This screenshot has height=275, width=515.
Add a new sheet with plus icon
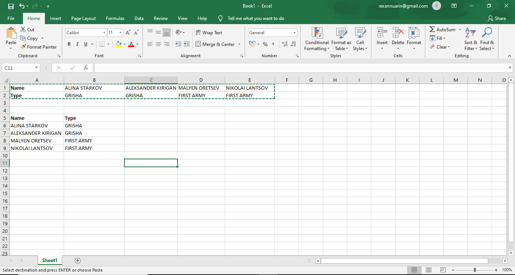click(78, 261)
